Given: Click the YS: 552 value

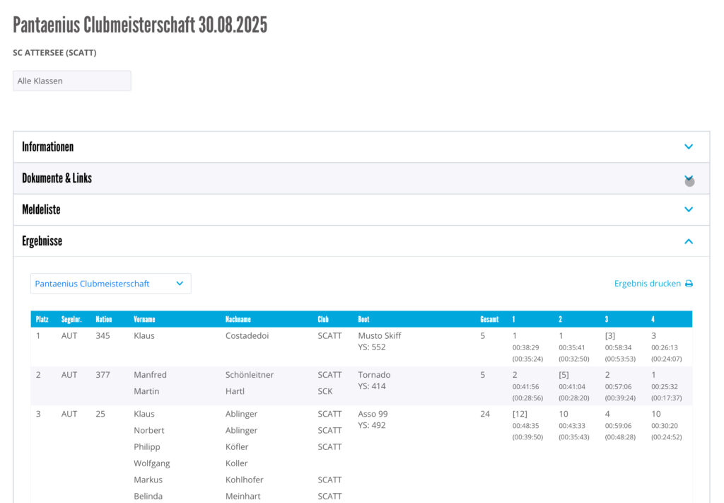Looking at the screenshot, I should 372,347.
